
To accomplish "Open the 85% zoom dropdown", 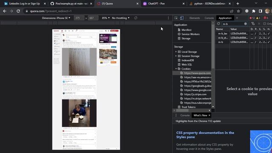I will (106, 18).
